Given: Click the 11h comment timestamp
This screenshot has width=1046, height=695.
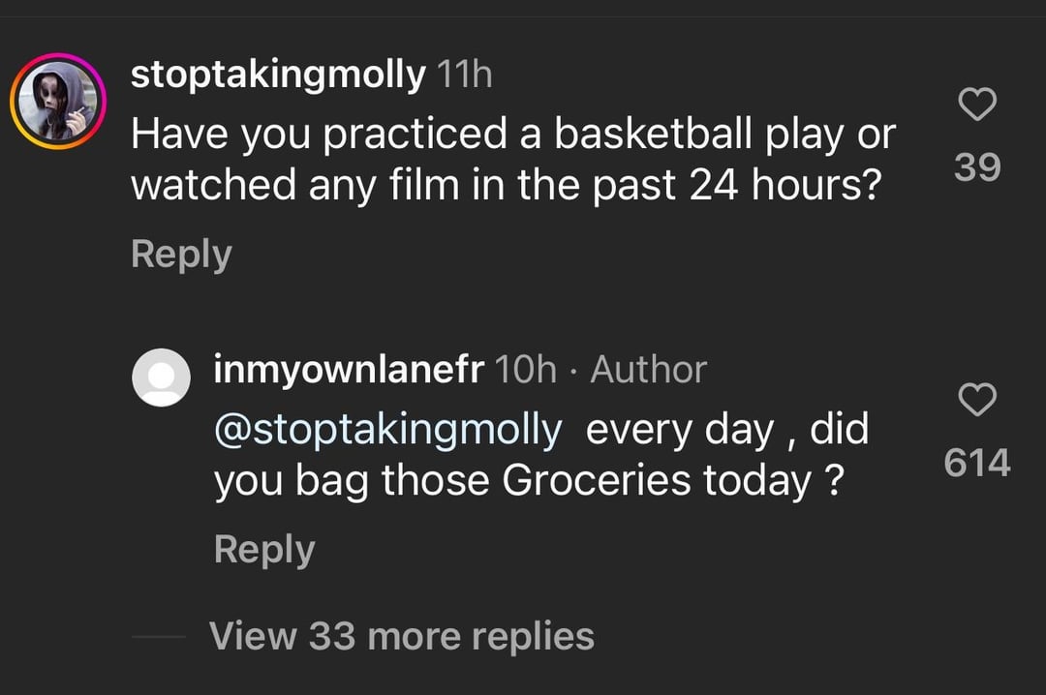Looking at the screenshot, I should 466,75.
